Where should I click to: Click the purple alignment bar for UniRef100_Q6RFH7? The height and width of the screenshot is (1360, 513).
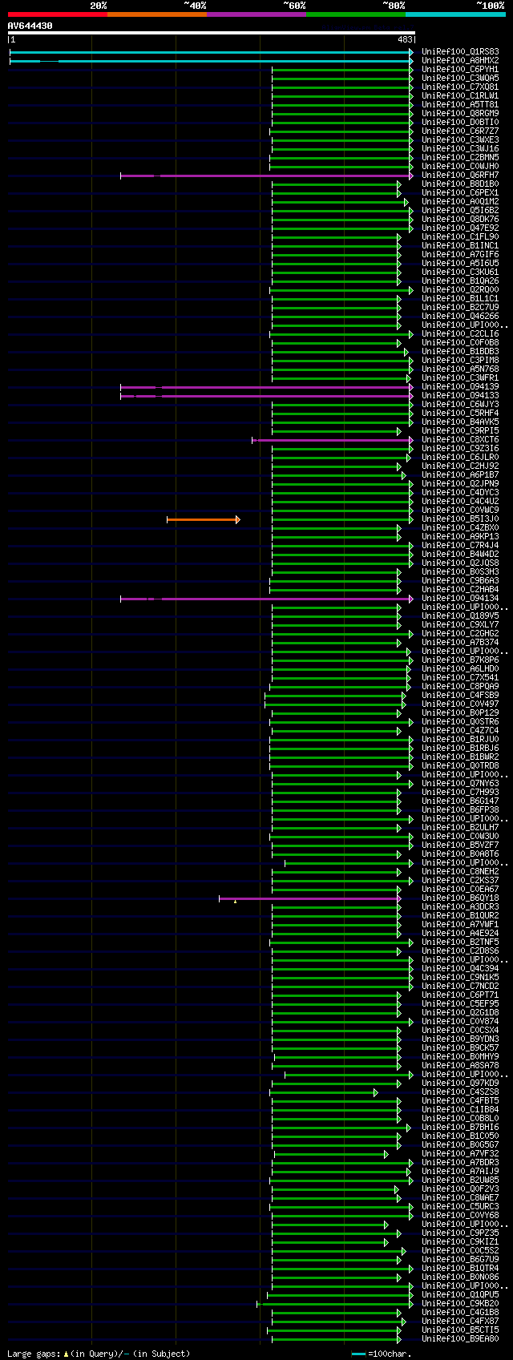267,176
